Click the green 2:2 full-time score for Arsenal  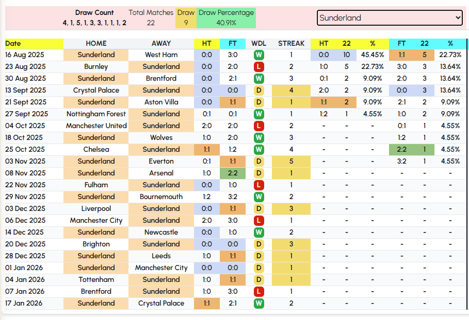(233, 173)
